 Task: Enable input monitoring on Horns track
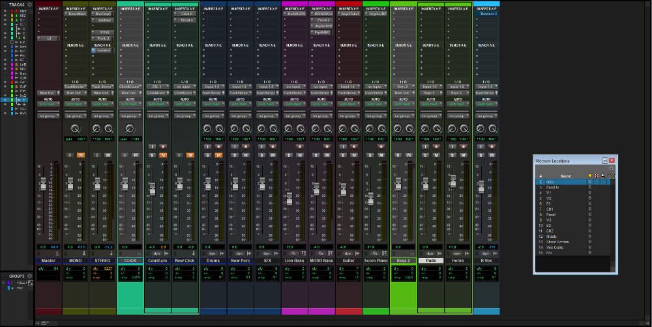[x=452, y=146]
